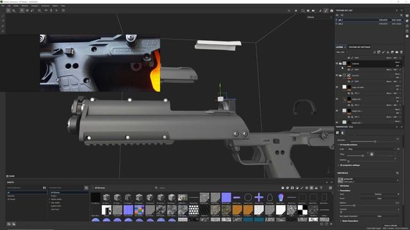Select Your assets in the Assets library list
410x230 pixels.
[x=56, y=203]
